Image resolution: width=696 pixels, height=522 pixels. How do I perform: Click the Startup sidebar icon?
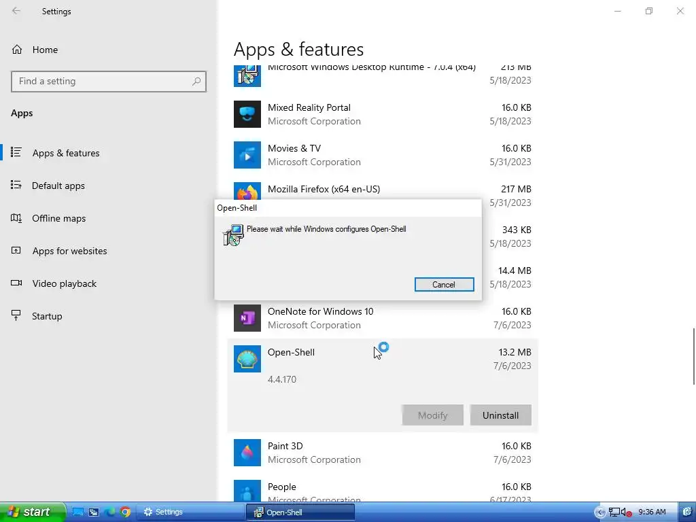point(16,315)
